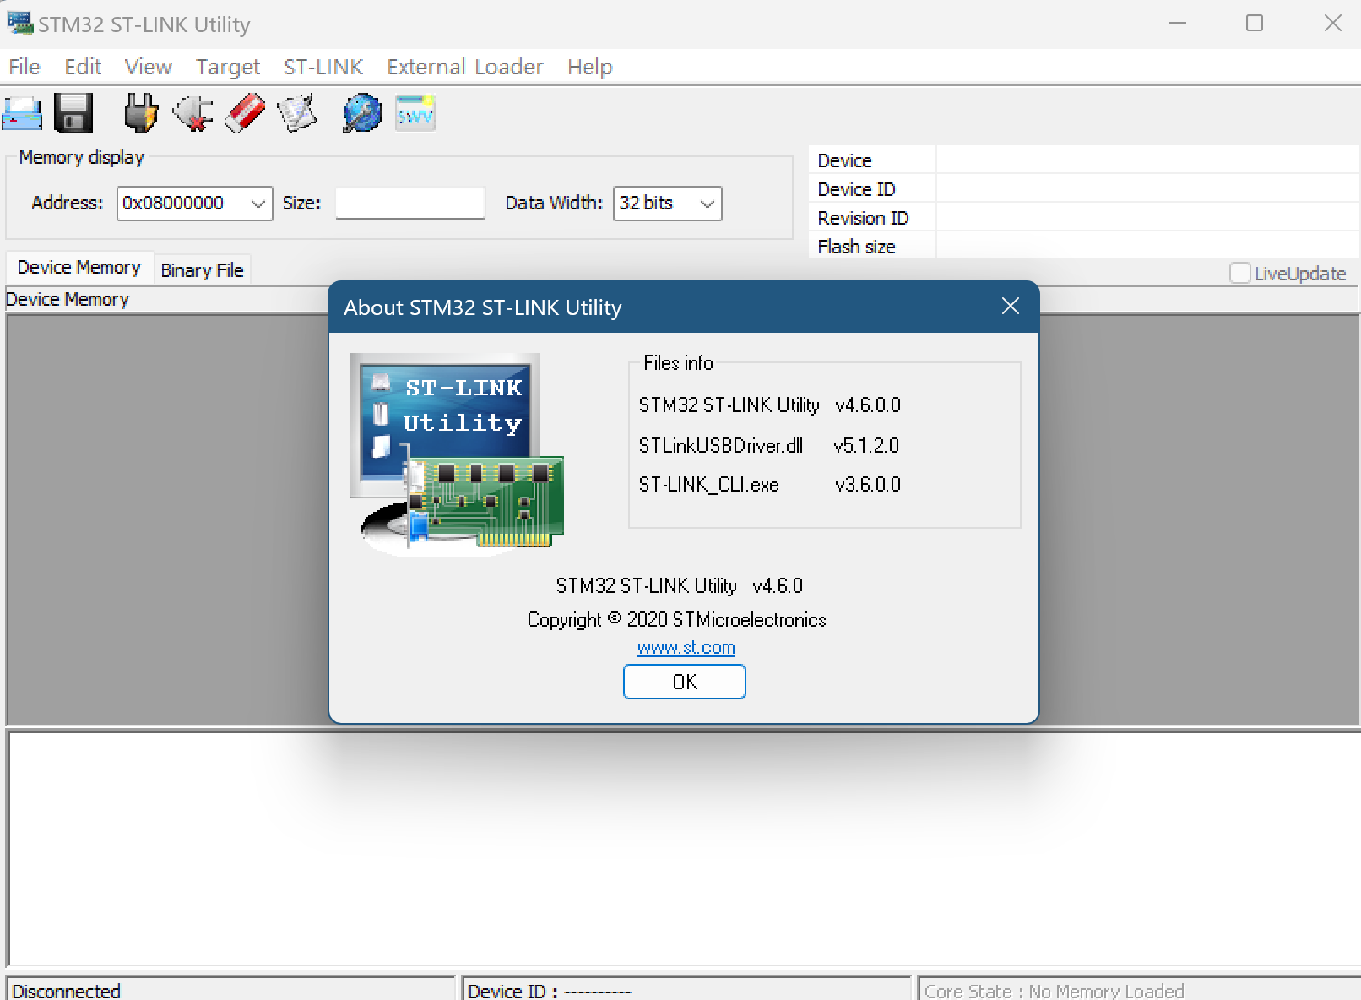1361x1000 pixels.
Task: Click the Copyright 2020 STMicroelectronics text
Action: [676, 620]
